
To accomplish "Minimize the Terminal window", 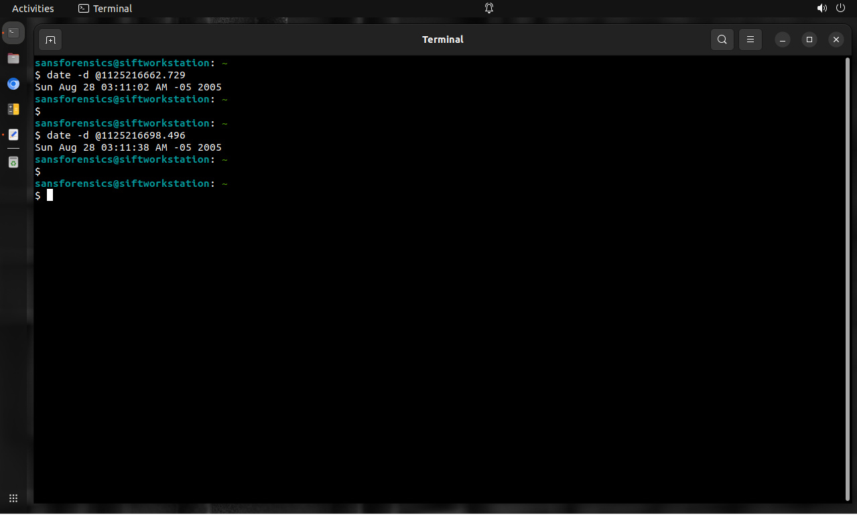I will click(x=783, y=40).
